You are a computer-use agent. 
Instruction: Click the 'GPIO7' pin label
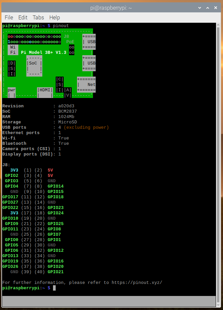pos(54,234)
